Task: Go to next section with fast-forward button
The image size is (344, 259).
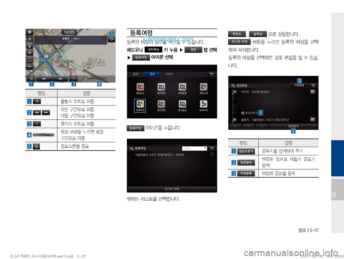Action: (x=60, y=79)
